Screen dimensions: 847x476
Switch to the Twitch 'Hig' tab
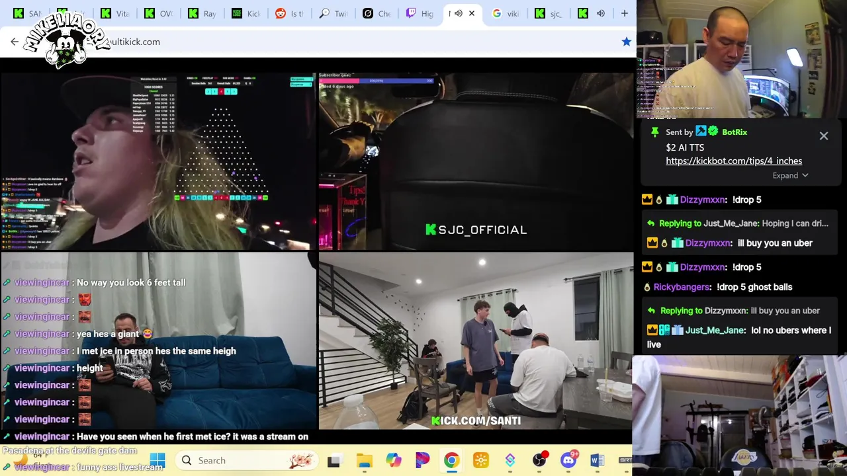tap(420, 13)
